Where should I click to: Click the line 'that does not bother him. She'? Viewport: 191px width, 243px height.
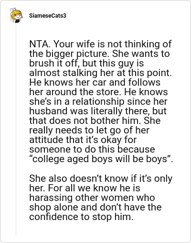click(x=95, y=121)
